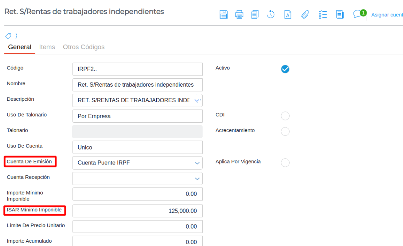Expand the Descripción dropdown
The height and width of the screenshot is (246, 403).
point(197,101)
